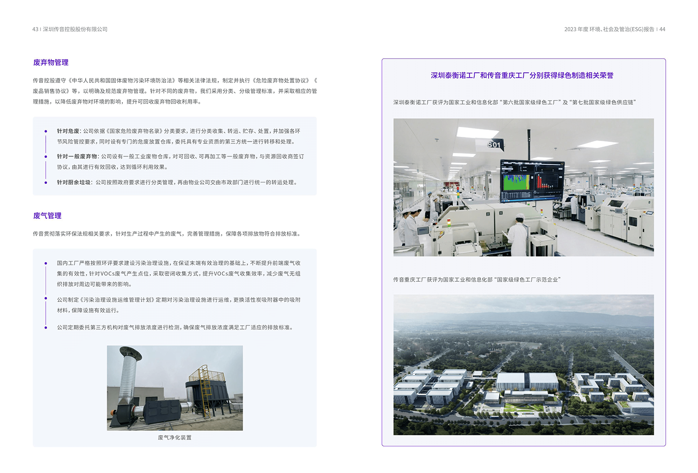Click the third-party emission testing bullet paragraph
Screen dimensions: 698x473
coord(175,328)
